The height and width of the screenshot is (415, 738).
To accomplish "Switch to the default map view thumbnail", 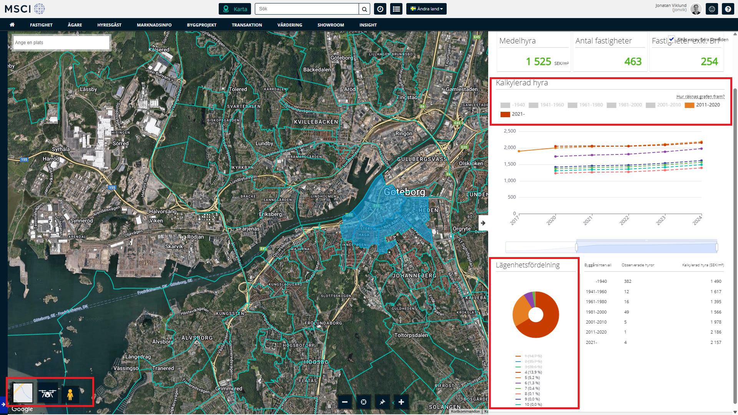I will 23,393.
